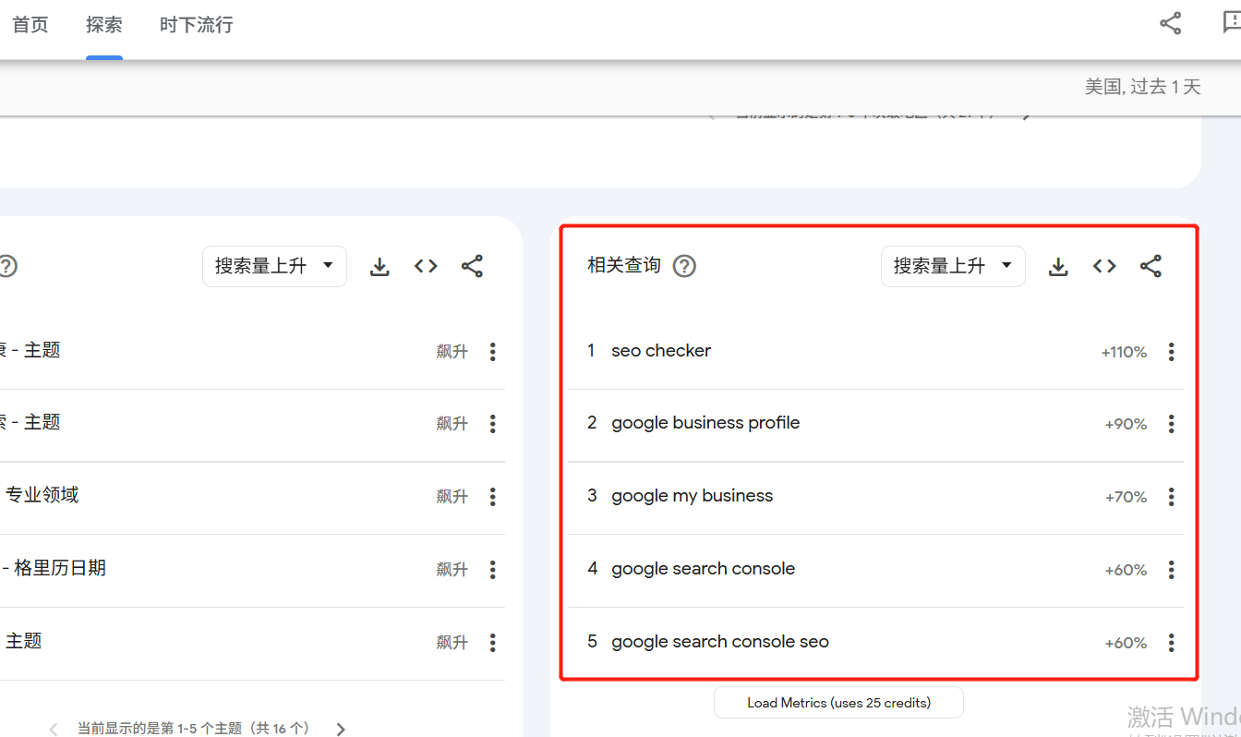The height and width of the screenshot is (737, 1241).
Task: Open options menu for seo checker query
Action: tap(1171, 351)
